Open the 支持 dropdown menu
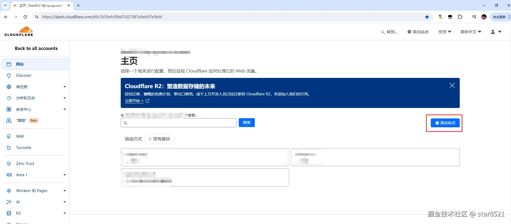 [x=445, y=32]
